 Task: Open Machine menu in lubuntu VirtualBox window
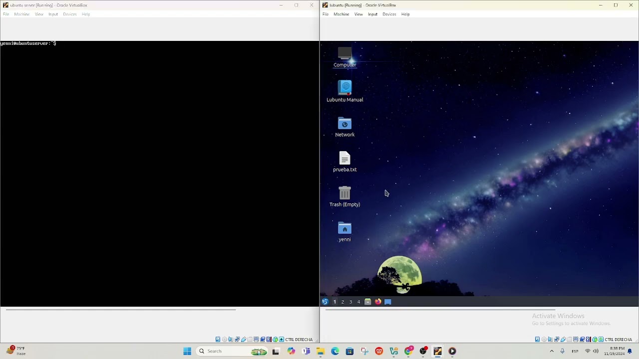(341, 14)
